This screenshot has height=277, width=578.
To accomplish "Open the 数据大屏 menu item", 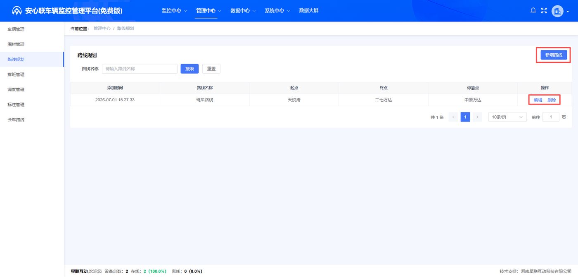I will pos(309,11).
